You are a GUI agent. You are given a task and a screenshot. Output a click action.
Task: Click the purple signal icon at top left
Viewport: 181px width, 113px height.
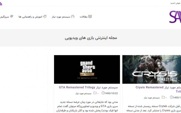(x=1, y=3)
